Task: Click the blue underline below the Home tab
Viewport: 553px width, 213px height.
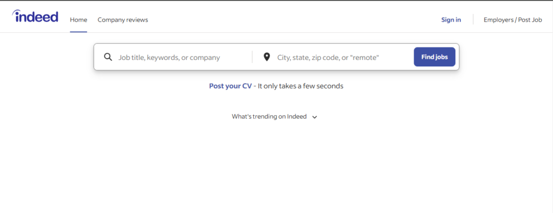Action: [78, 32]
